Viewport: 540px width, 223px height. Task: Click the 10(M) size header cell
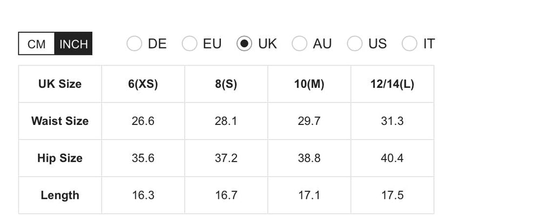tap(309, 84)
